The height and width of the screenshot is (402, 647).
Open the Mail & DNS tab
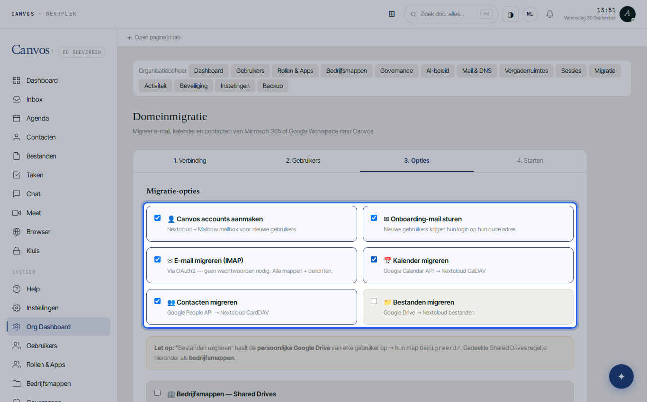[477, 71]
